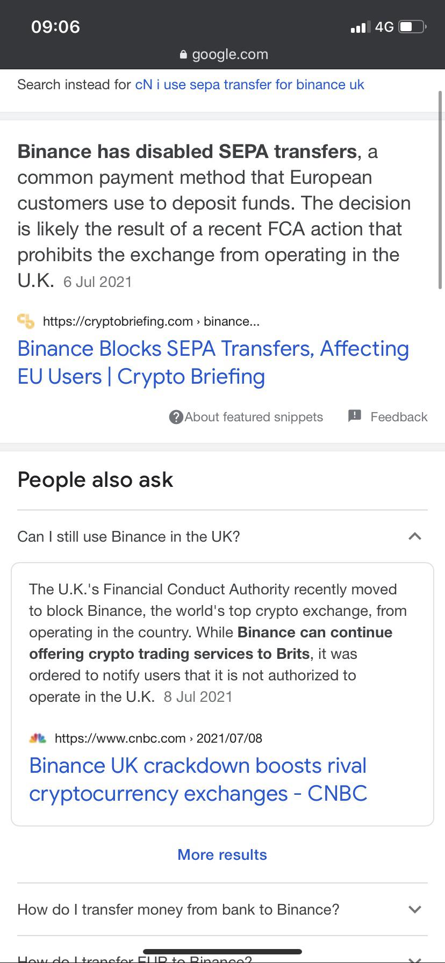Open 'About featured snippets' text link

(254, 417)
